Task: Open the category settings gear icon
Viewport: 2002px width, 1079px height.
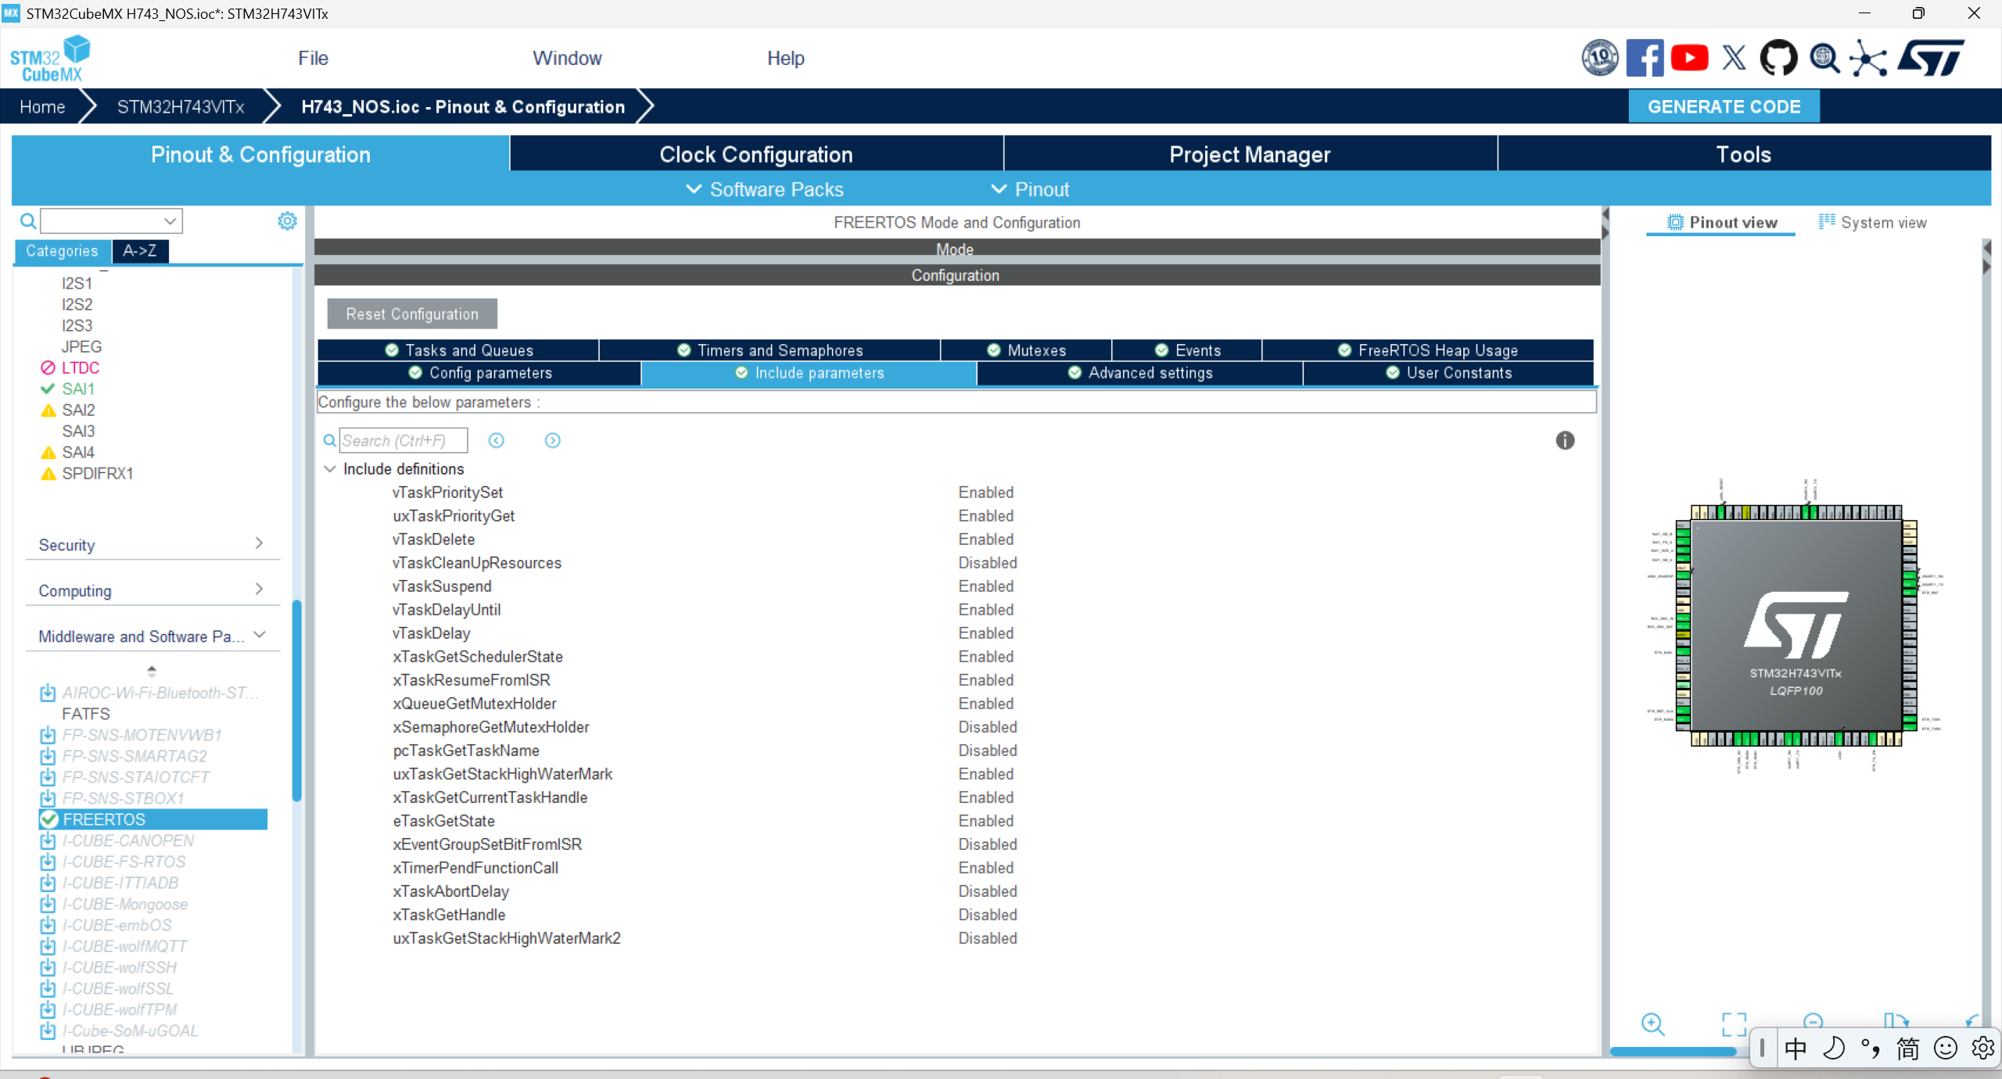Action: [287, 221]
